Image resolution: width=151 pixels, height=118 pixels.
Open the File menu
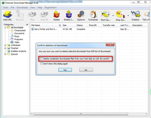click(x=13, y=8)
